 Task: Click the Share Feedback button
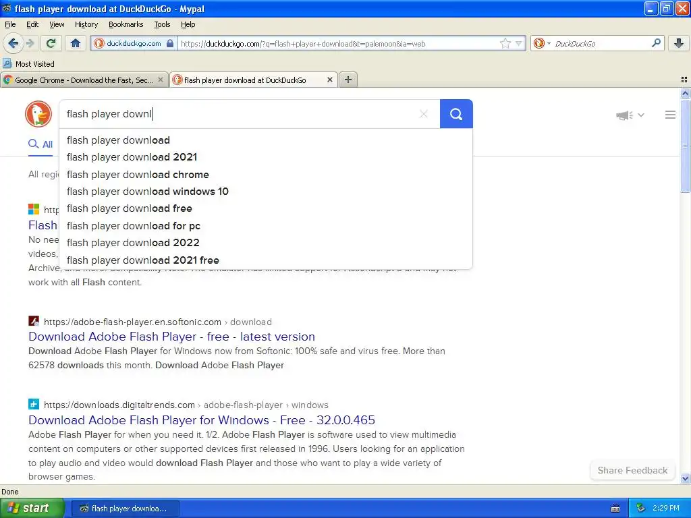[632, 470]
